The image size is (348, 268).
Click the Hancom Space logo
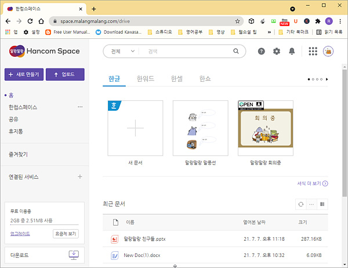45,51
